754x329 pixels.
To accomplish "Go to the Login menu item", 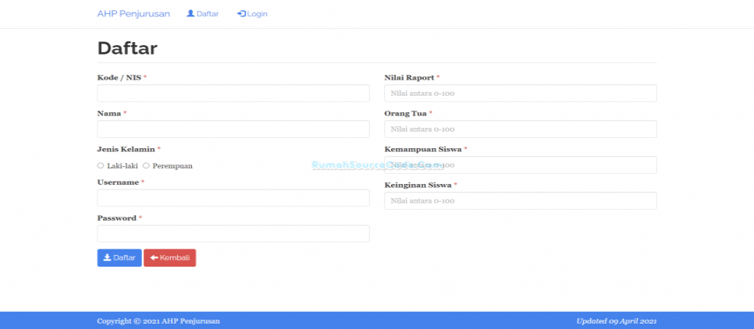I will coord(257,14).
